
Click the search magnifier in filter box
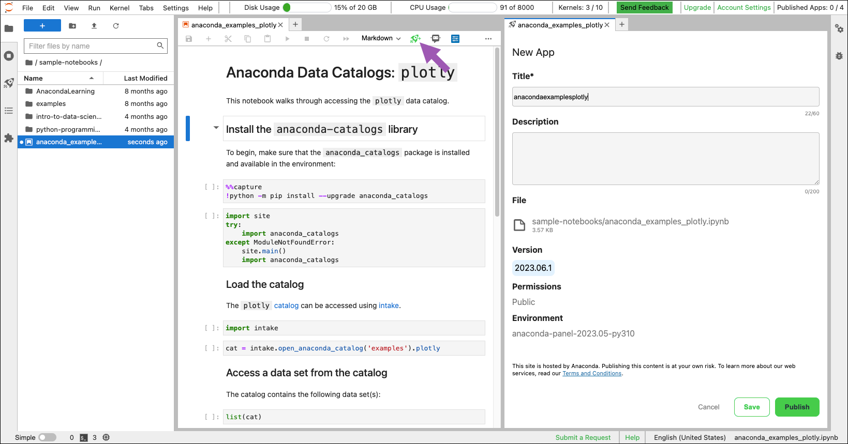tap(160, 45)
